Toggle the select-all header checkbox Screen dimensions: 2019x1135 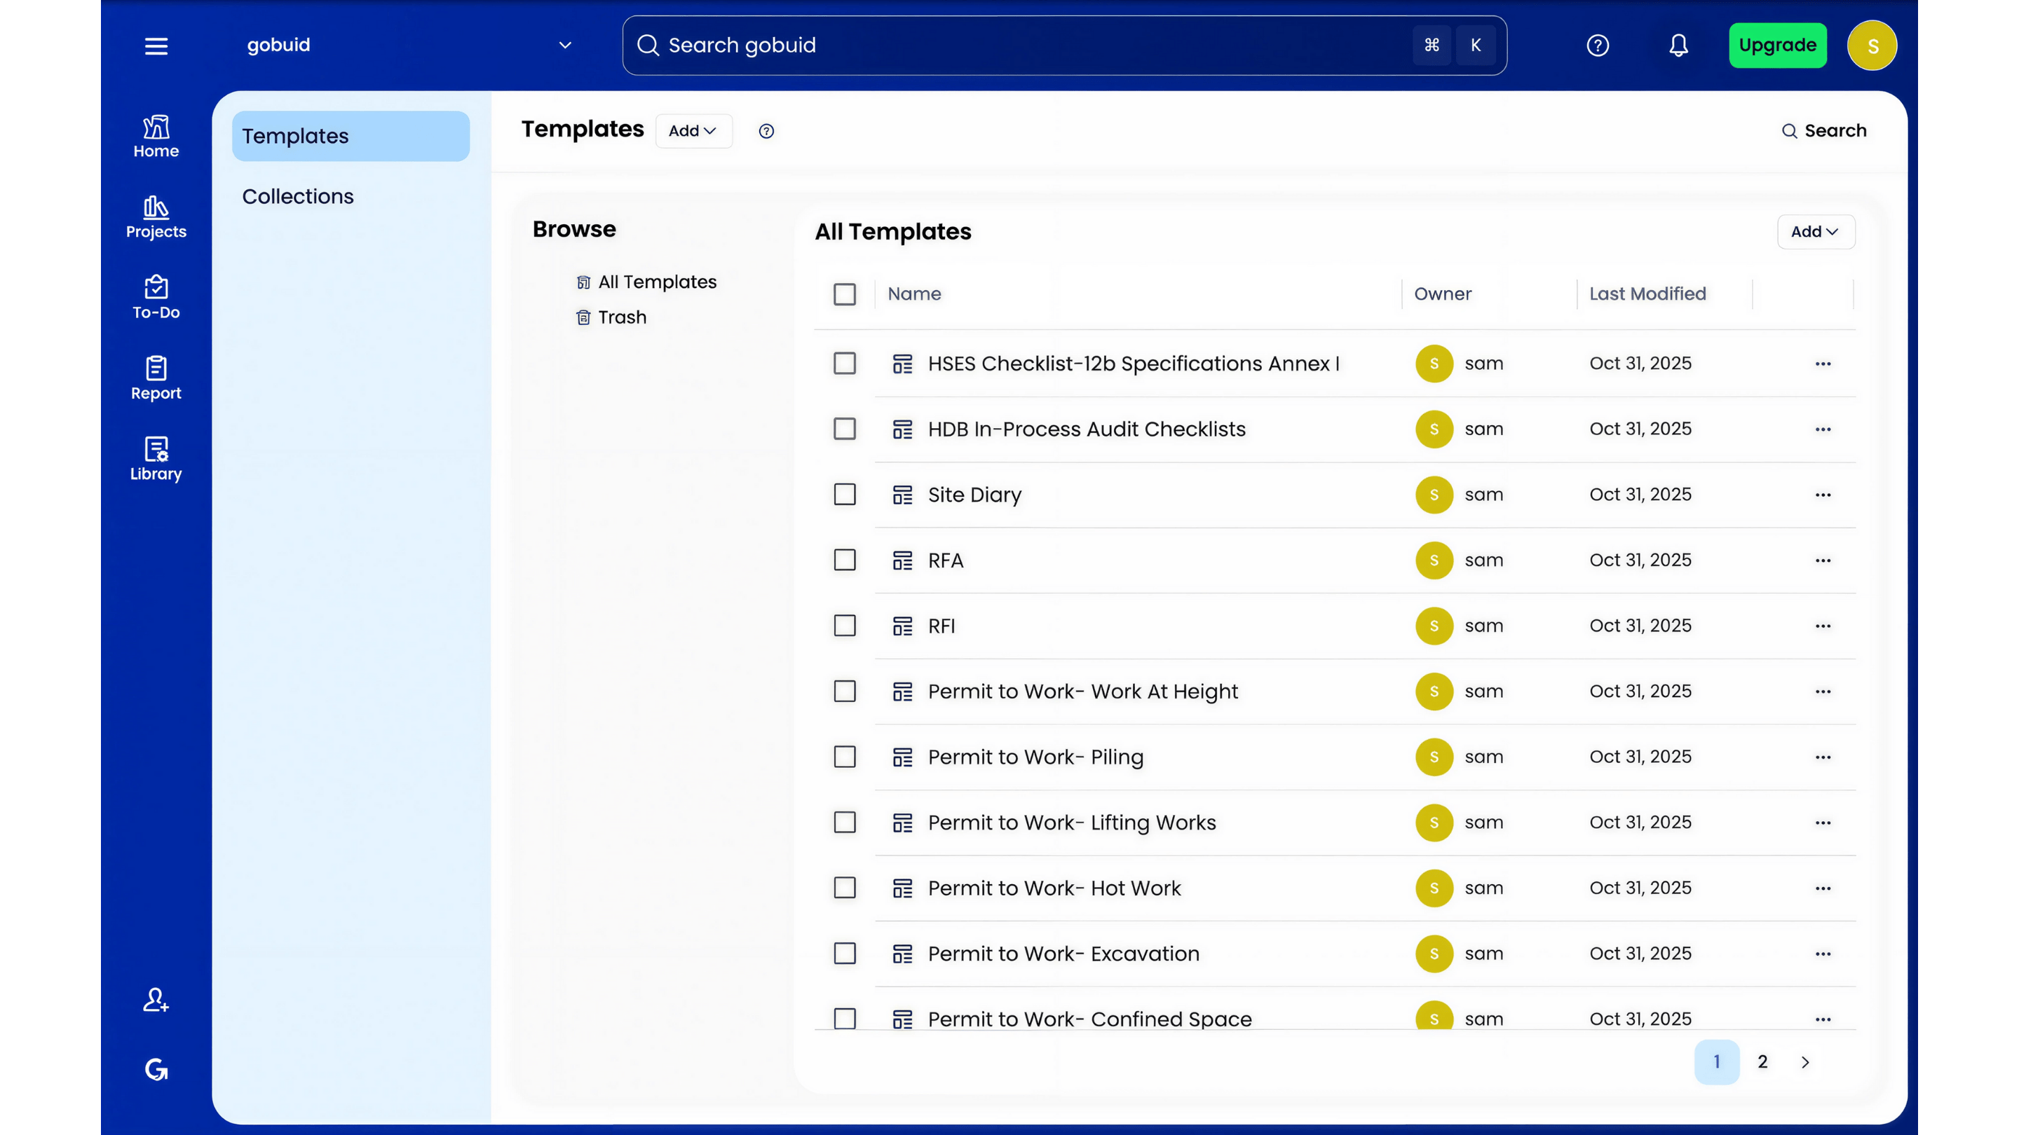coord(844,294)
